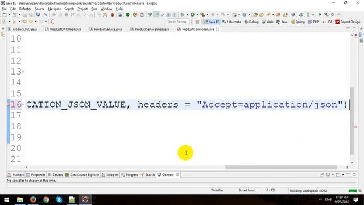Viewport: 364px width, 205px height.
Task: Minimize the Console view panel
Action: (348, 174)
